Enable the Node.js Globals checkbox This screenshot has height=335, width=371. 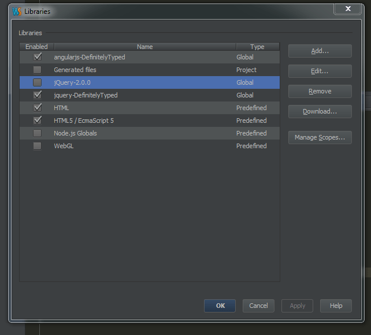coord(38,133)
